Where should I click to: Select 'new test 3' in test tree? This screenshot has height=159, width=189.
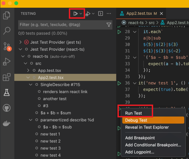click(51, 148)
